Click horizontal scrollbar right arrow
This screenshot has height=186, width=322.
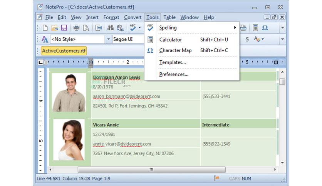(275, 169)
